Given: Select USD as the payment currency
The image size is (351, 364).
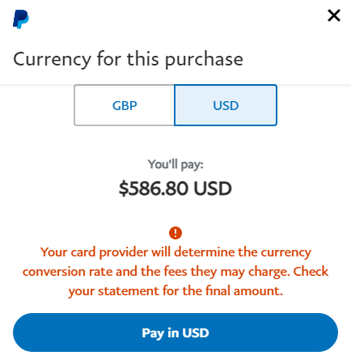Looking at the screenshot, I should pyautogui.click(x=226, y=105).
